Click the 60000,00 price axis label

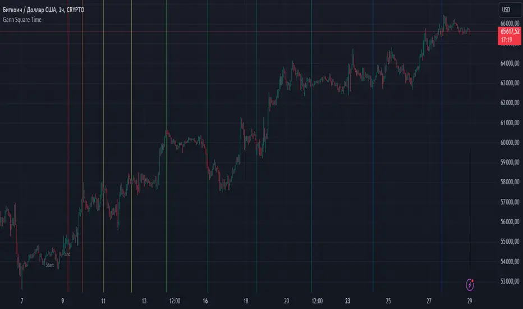pyautogui.click(x=510, y=143)
